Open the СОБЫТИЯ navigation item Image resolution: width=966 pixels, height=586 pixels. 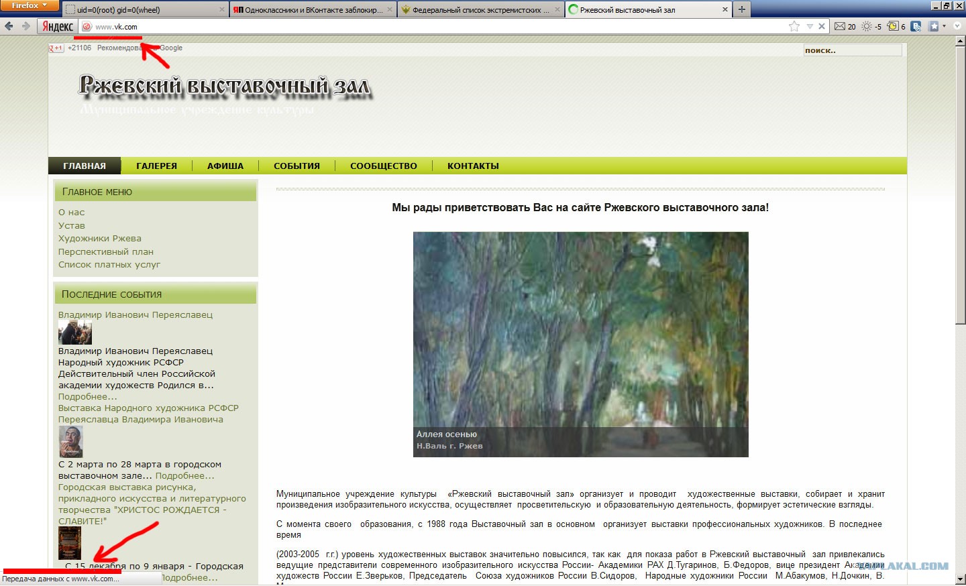click(x=297, y=166)
